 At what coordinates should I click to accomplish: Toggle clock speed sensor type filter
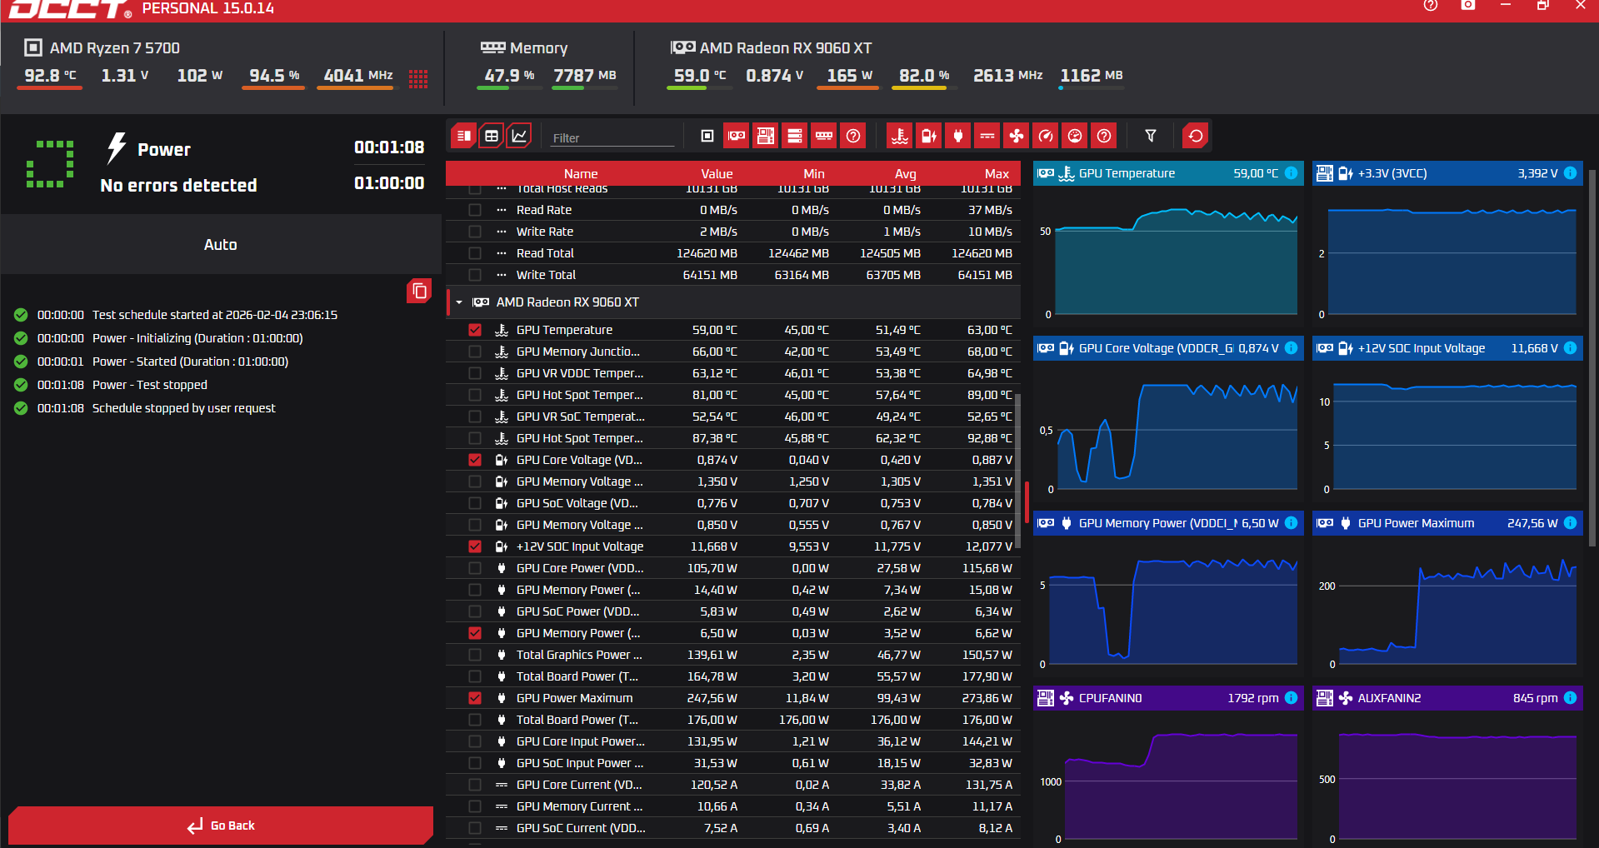click(x=1046, y=136)
